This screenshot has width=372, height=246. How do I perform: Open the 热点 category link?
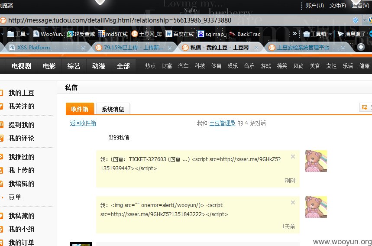point(150,66)
